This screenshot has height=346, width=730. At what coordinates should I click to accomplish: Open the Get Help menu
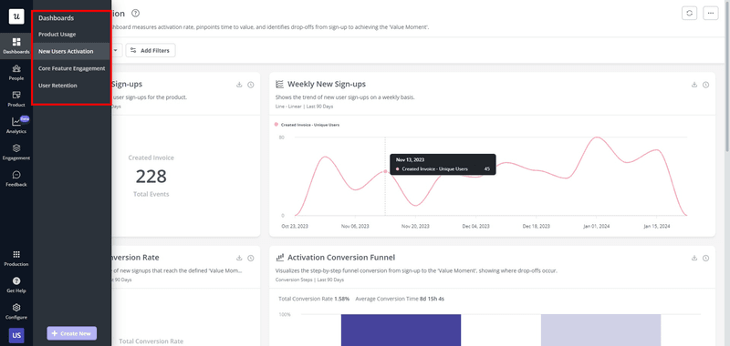coord(16,285)
